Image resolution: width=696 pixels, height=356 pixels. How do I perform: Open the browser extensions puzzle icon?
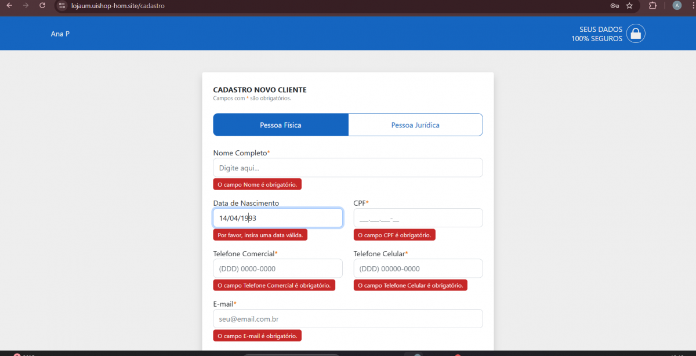[652, 5]
